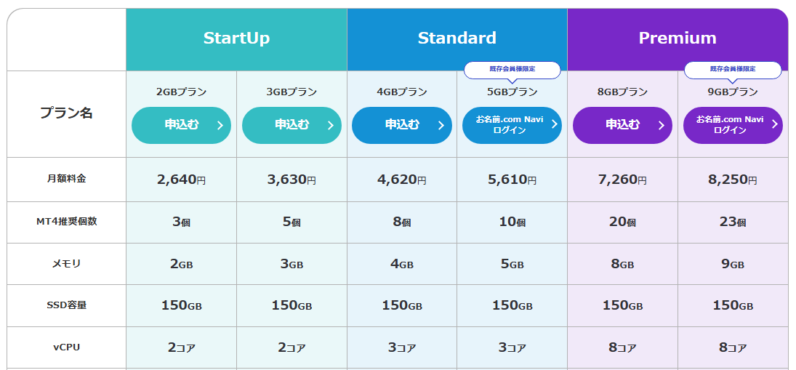Viewport: 796px width, 370px height.
Task: Click the chevron on the 3GB plan 申込む button
Action: pos(330,125)
